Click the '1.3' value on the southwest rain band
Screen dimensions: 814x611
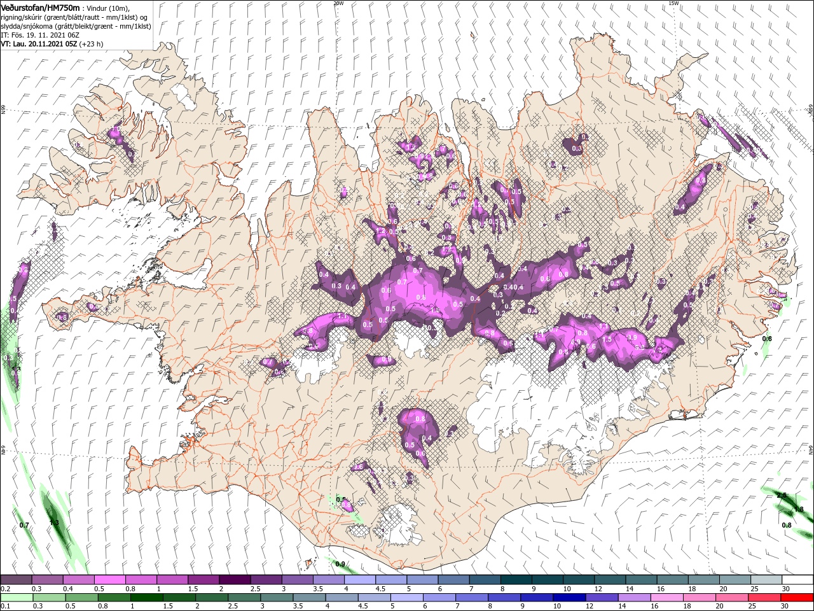[54, 523]
